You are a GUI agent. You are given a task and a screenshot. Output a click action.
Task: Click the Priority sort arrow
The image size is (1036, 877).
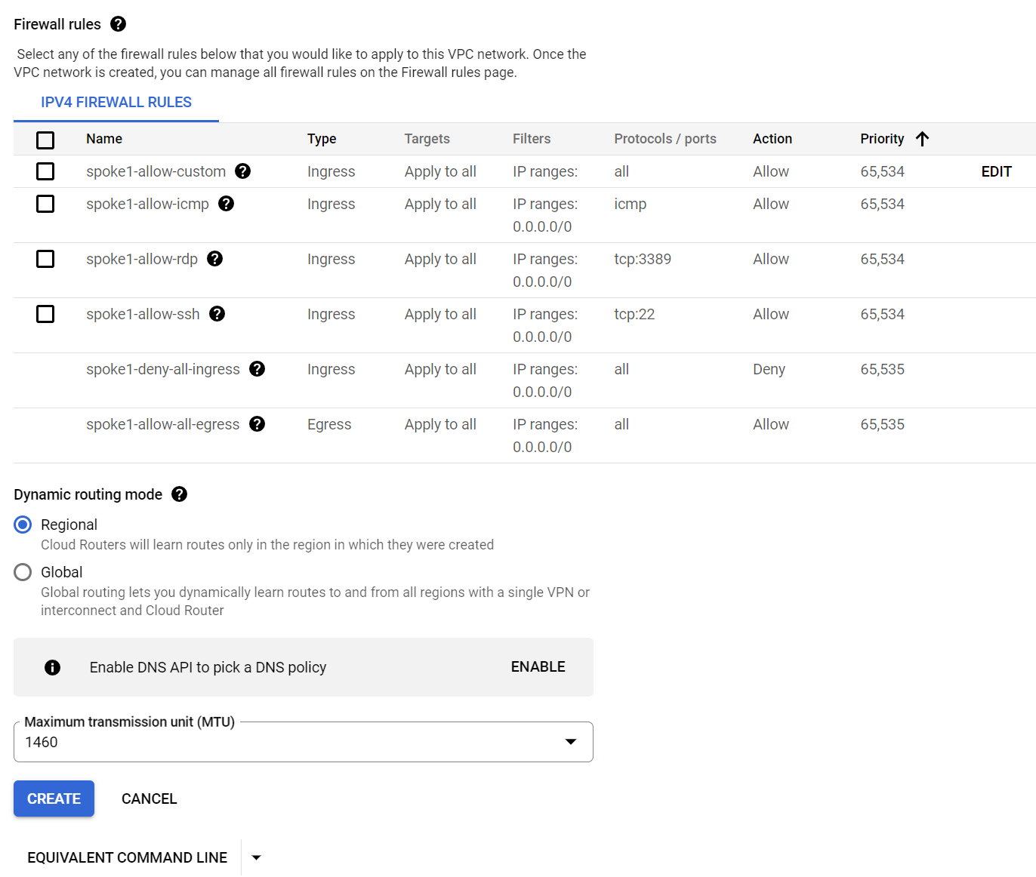tap(922, 139)
